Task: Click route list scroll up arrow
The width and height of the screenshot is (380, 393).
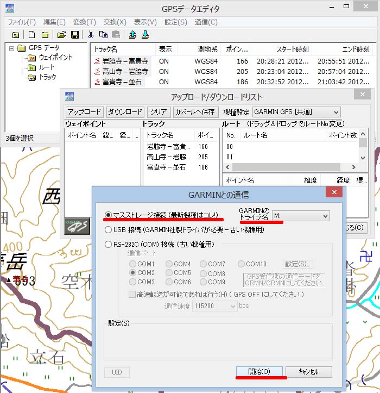Action: point(363,134)
